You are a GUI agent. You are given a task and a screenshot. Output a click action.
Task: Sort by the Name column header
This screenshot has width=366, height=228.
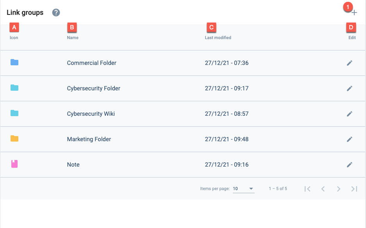click(73, 38)
